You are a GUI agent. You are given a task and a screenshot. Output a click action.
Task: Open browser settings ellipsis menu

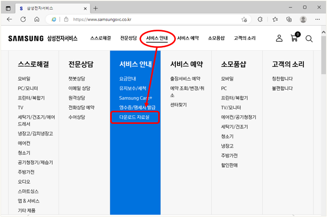317,19
